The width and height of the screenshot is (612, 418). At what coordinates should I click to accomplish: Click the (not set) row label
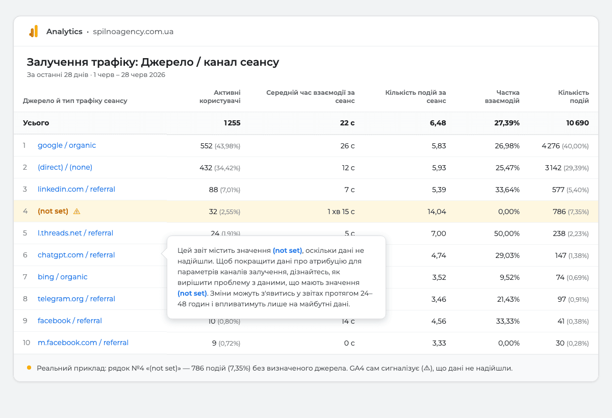click(53, 211)
